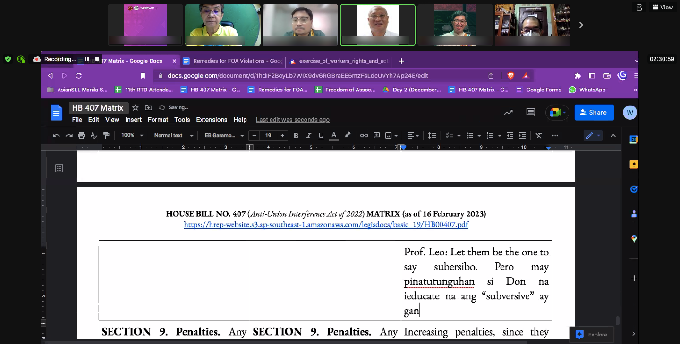Click the font size input field

pyautogui.click(x=268, y=136)
